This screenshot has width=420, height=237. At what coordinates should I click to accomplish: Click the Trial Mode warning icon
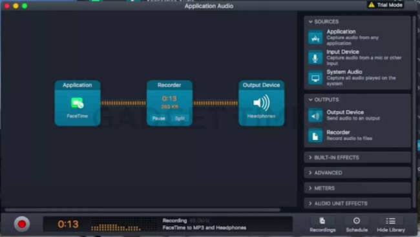(372, 5)
